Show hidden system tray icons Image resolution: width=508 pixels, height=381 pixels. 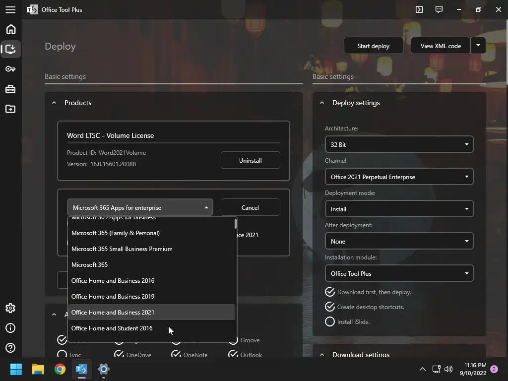(423, 369)
